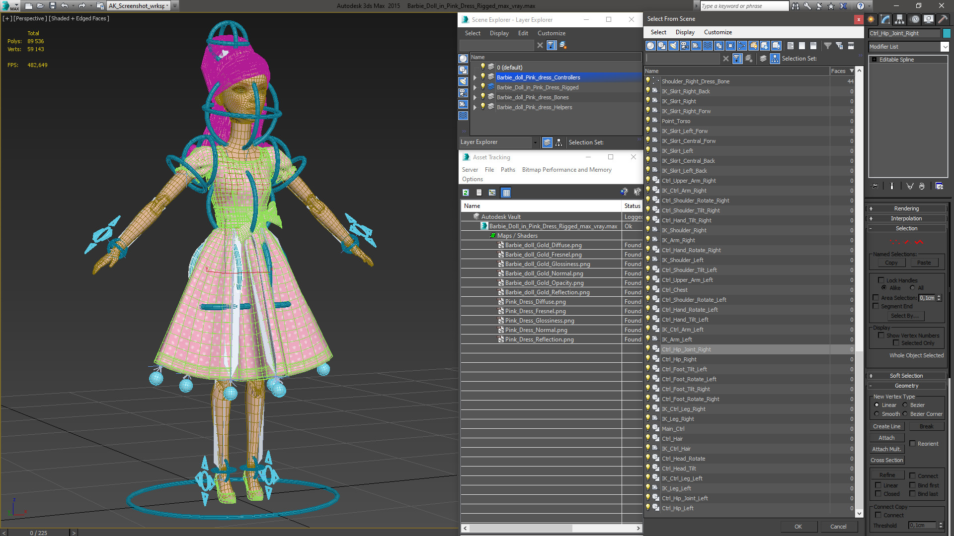
Task: Open Edit menu in Scene Explorer
Action: pos(523,33)
